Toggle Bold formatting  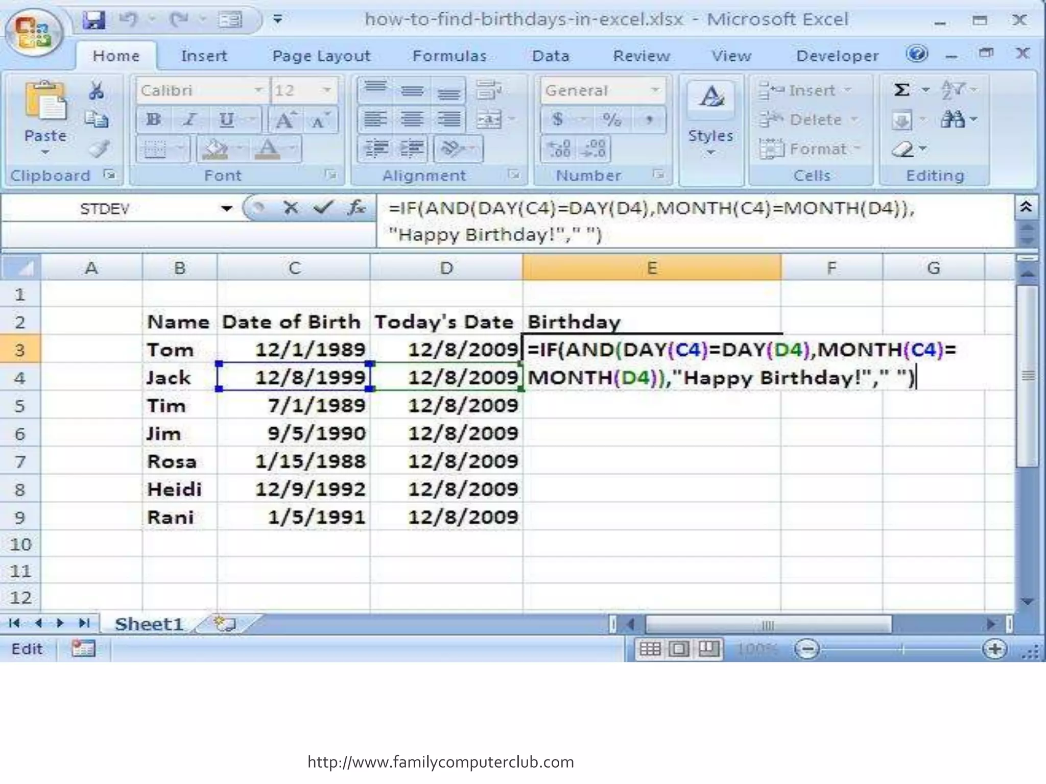153,120
